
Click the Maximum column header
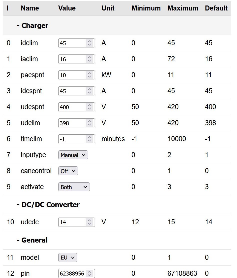(x=183, y=8)
